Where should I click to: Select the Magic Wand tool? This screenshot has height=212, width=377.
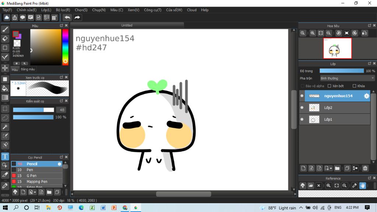5,127
